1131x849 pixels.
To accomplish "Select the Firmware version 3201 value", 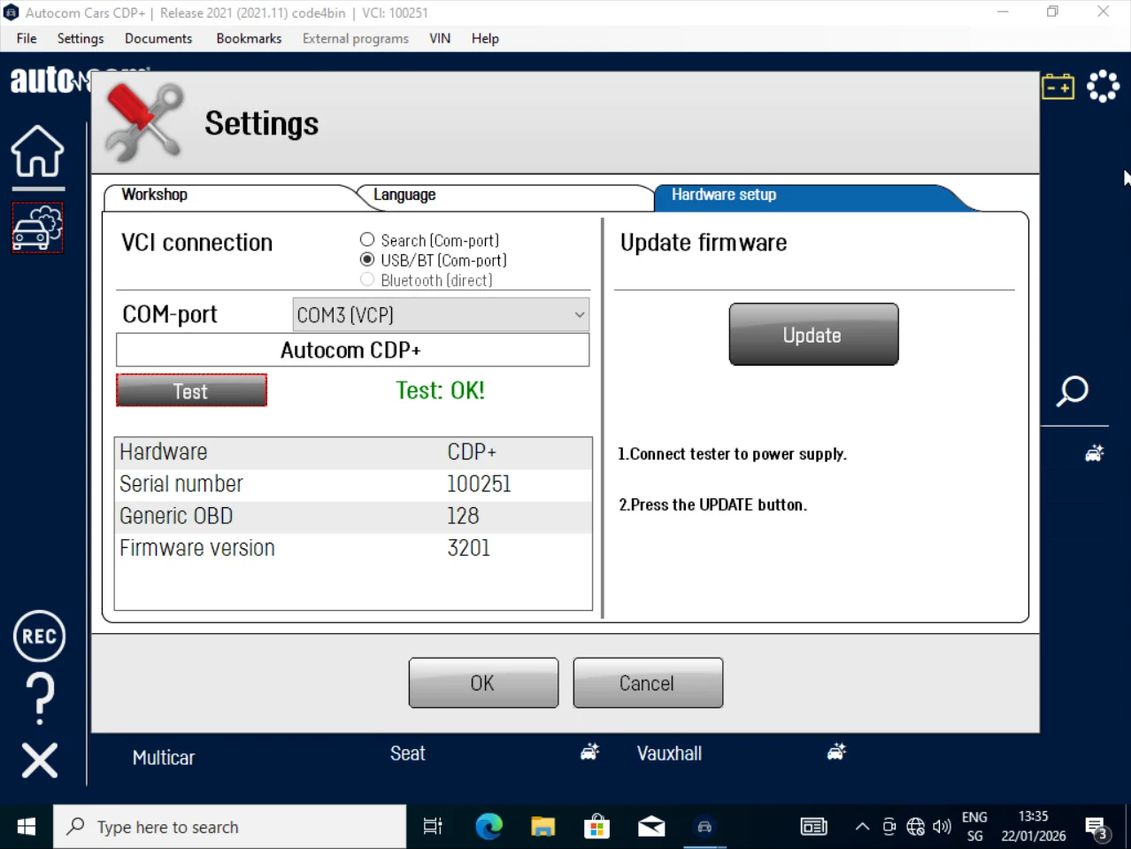I will click(x=468, y=548).
